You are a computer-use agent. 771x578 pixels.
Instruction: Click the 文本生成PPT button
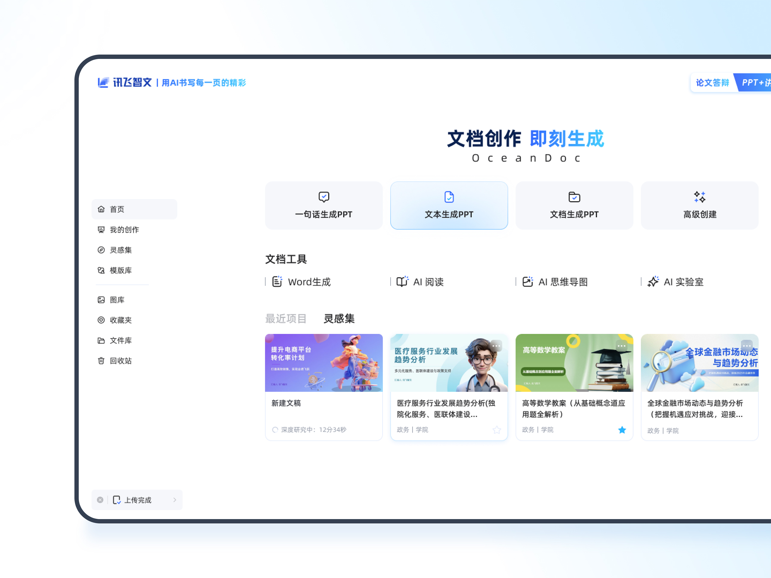(x=449, y=206)
